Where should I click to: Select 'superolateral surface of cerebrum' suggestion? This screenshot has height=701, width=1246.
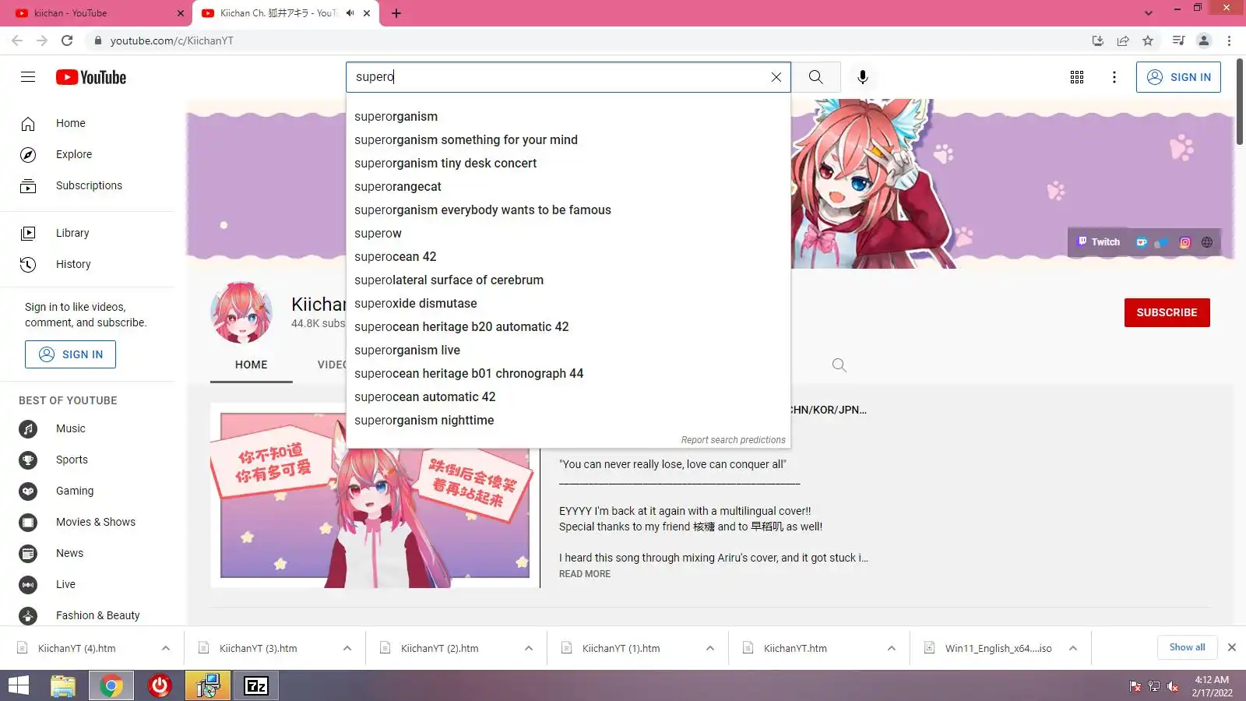(x=568, y=280)
